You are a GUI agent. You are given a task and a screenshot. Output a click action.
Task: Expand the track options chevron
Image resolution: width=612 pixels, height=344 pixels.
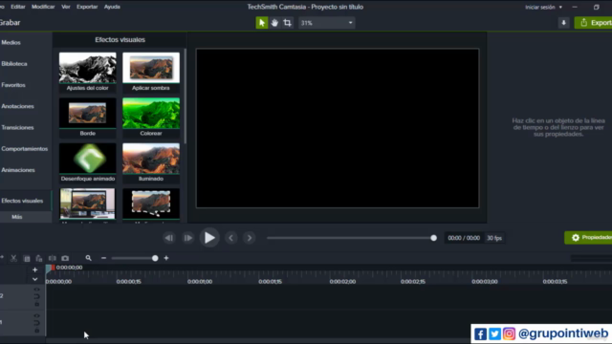point(34,279)
